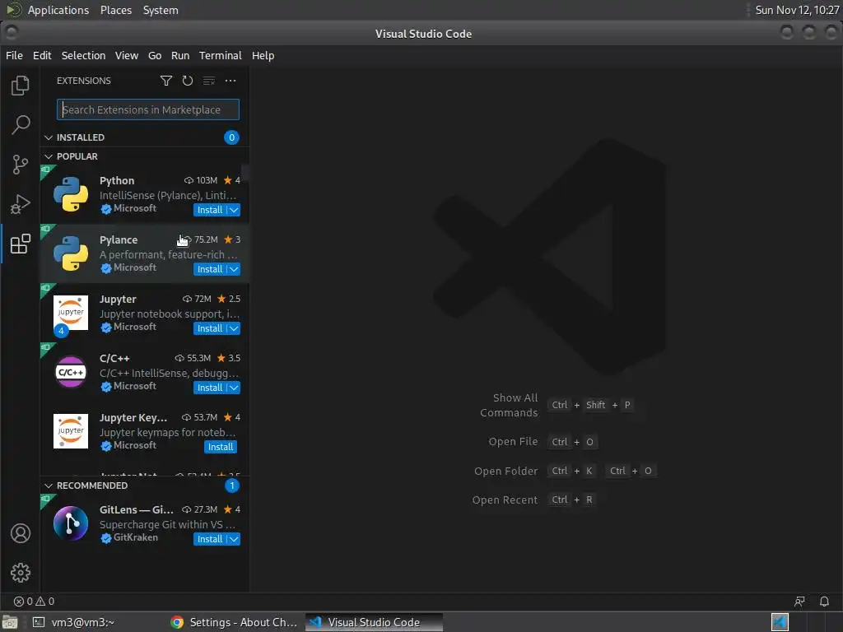Click the Python extension icon
The width and height of the screenshot is (843, 632).
pyautogui.click(x=71, y=194)
